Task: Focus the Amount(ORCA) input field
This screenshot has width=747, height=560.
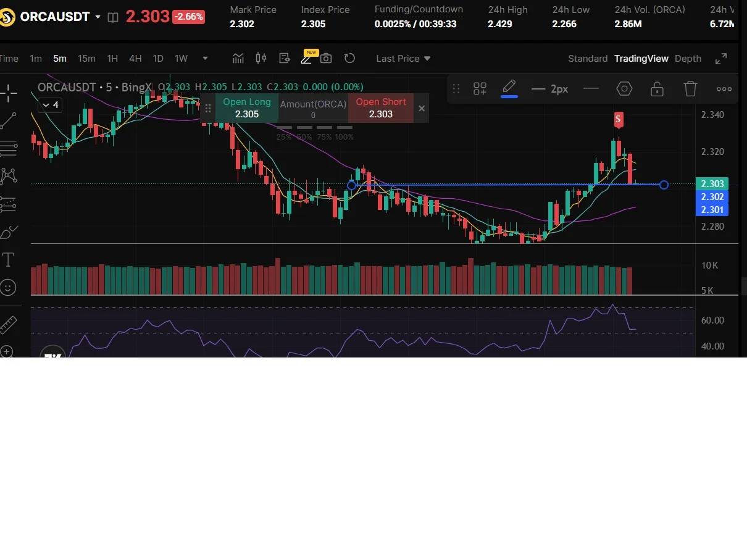Action: 313,108
